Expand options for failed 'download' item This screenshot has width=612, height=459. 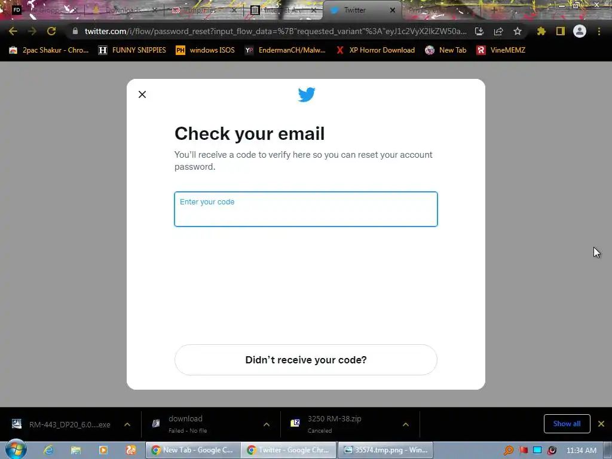[x=267, y=424]
